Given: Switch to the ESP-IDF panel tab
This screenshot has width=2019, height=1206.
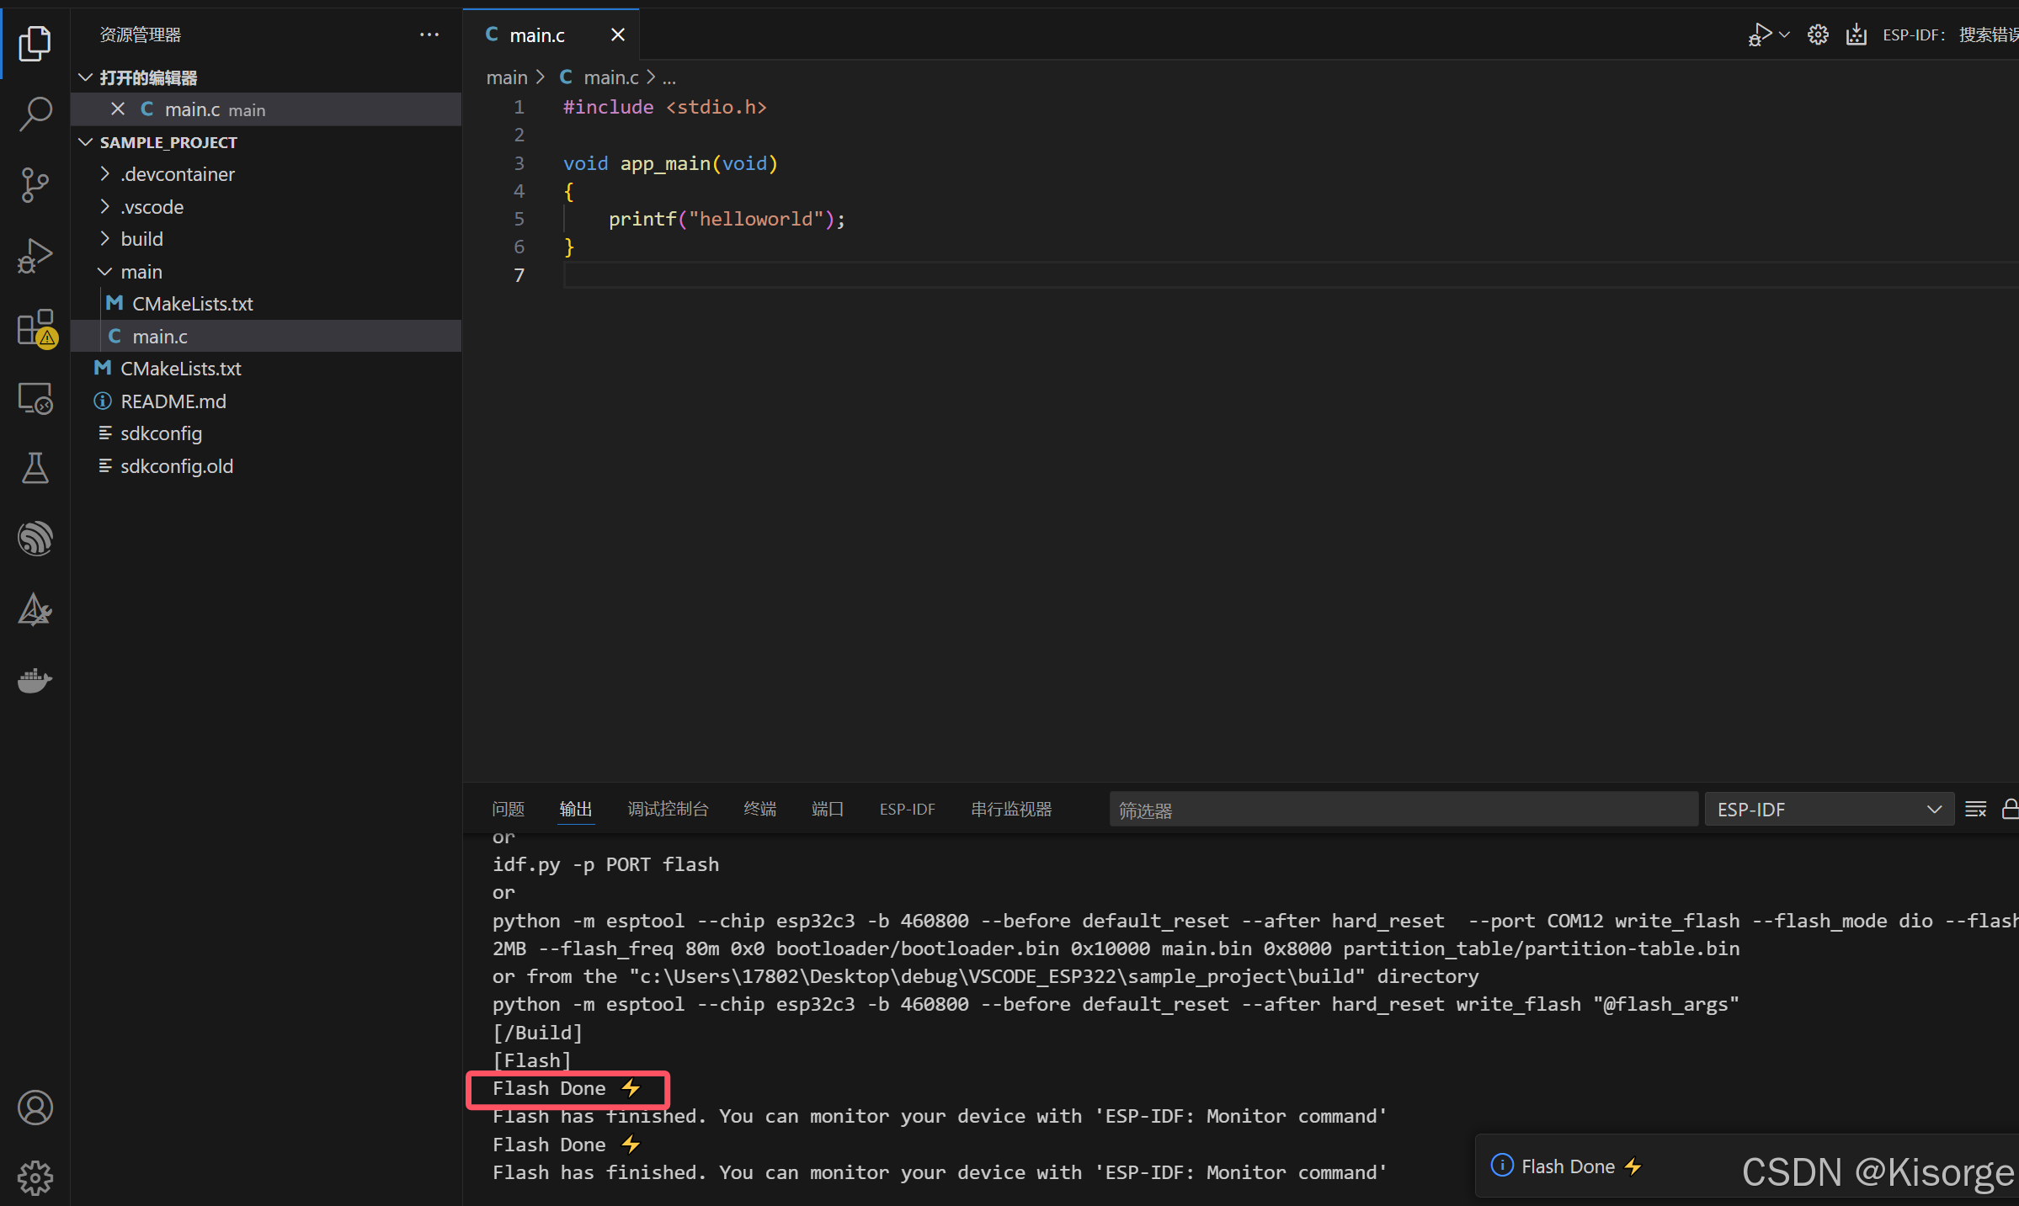Looking at the screenshot, I should click(x=908, y=810).
